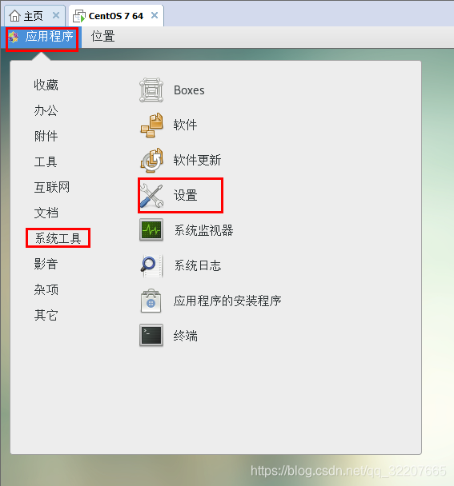Choose the 附件 accessories category
The image size is (454, 486).
pos(46,136)
